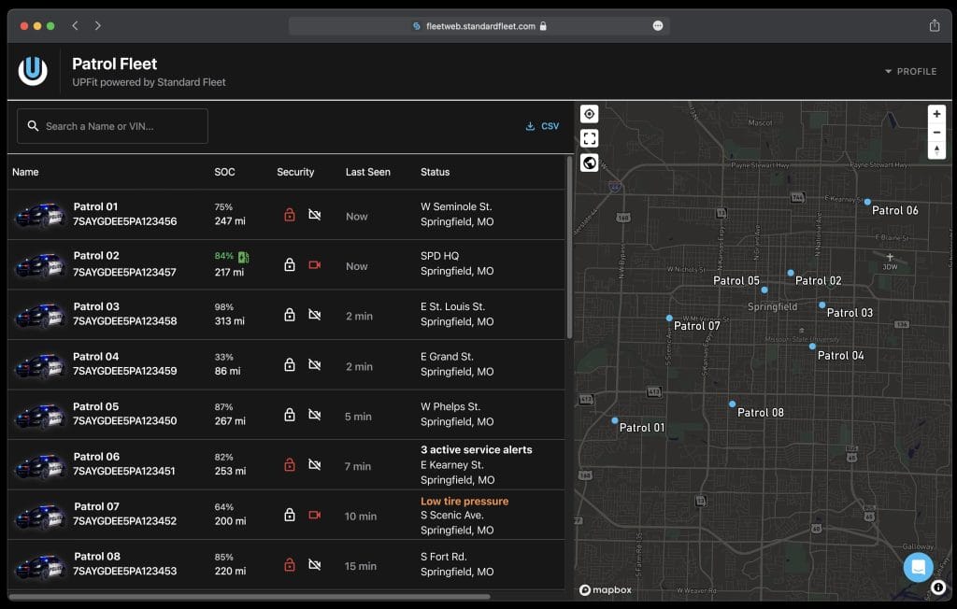This screenshot has height=609, width=957.
Task: Open the address bar more-options button
Action: click(x=658, y=26)
